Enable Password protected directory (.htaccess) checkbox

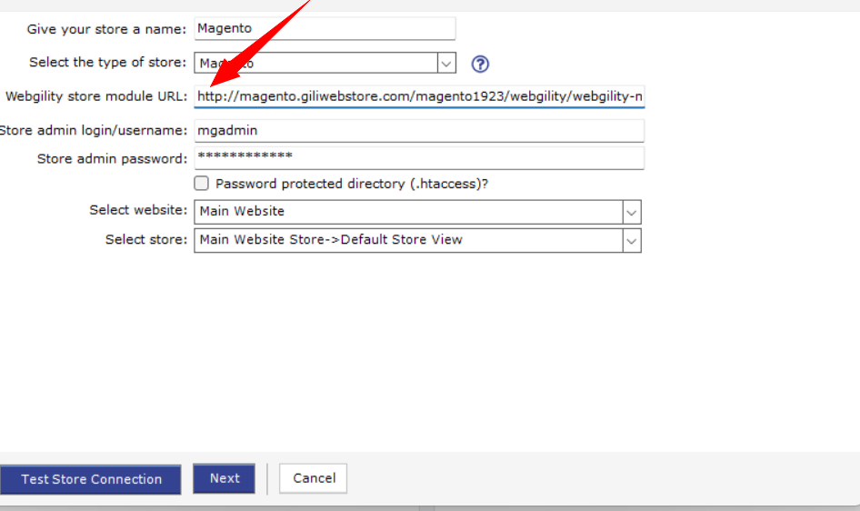(x=201, y=183)
